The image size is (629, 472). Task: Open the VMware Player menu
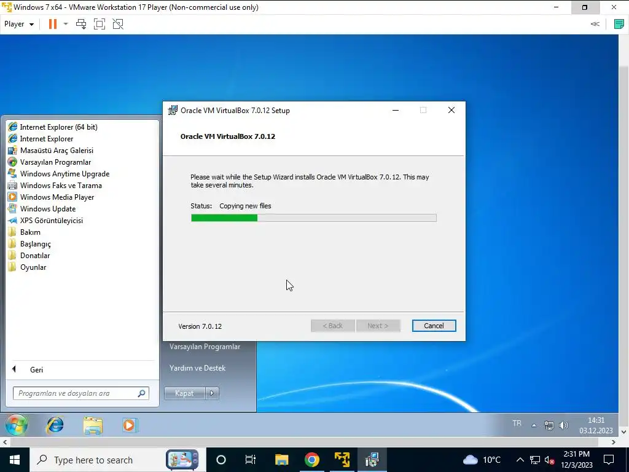tap(19, 24)
